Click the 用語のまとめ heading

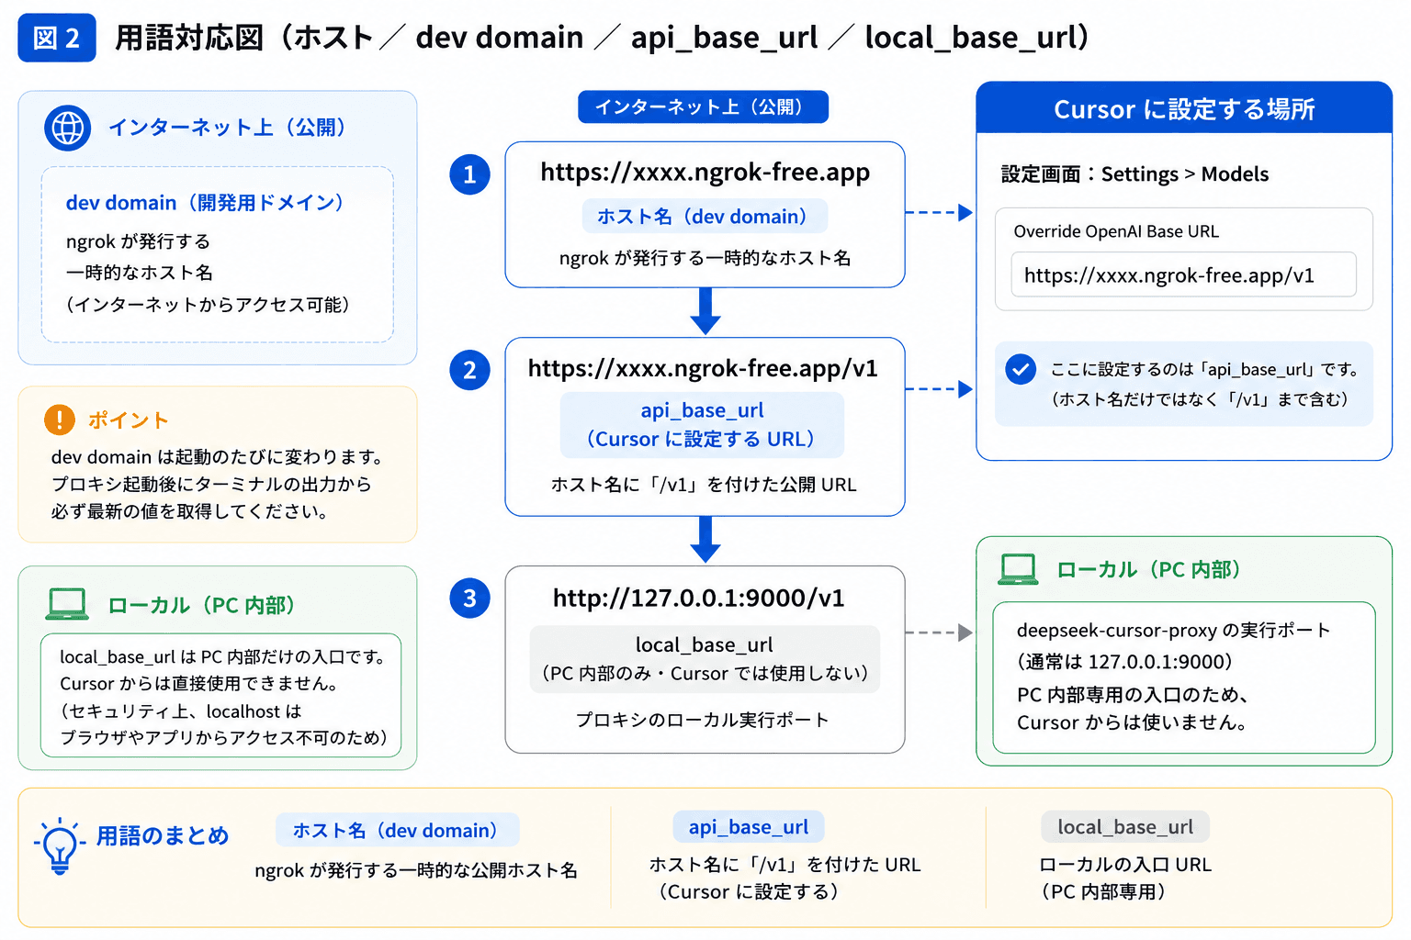click(x=163, y=836)
